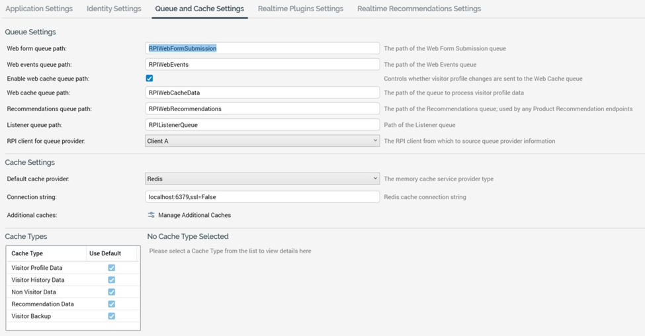Open the Identity Settings tab
Image resolution: width=645 pixels, height=336 pixels.
114,9
